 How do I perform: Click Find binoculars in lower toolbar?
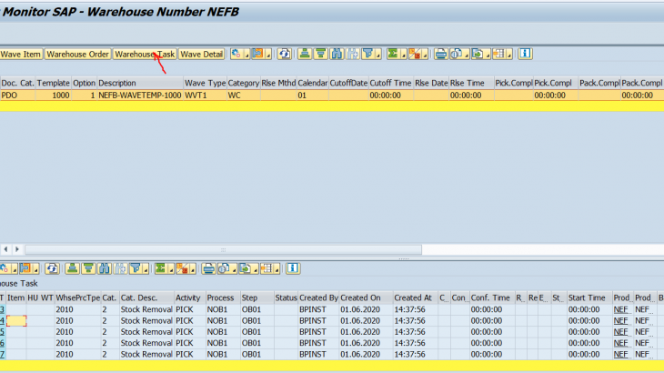105,268
